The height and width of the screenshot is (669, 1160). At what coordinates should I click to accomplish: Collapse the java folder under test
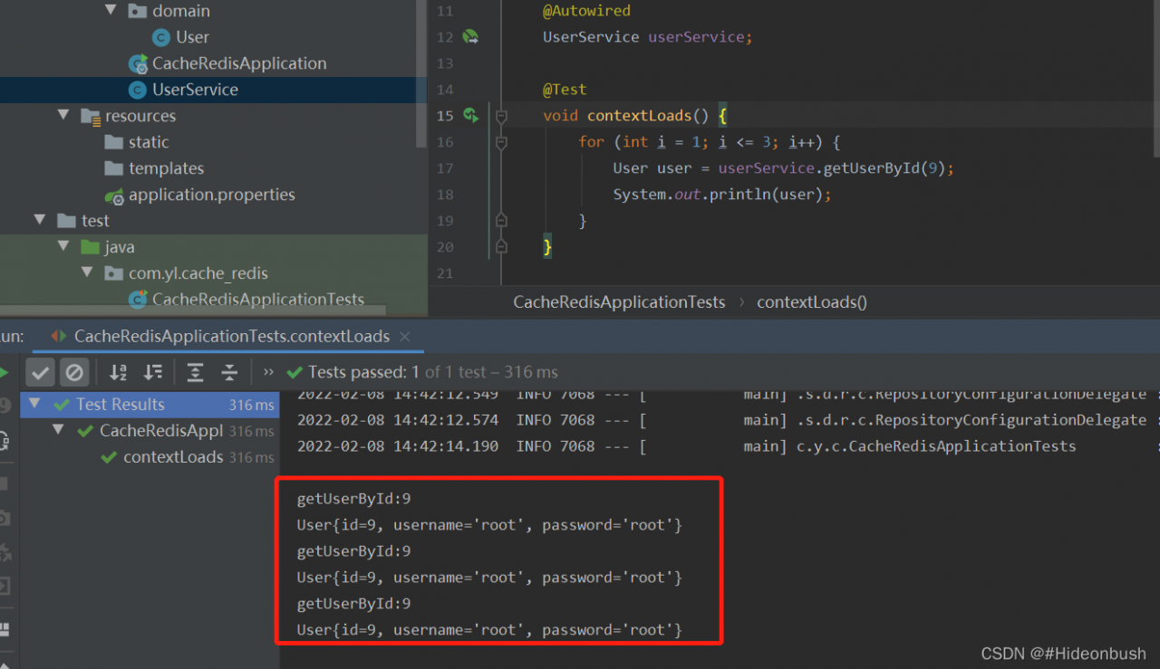[63, 247]
